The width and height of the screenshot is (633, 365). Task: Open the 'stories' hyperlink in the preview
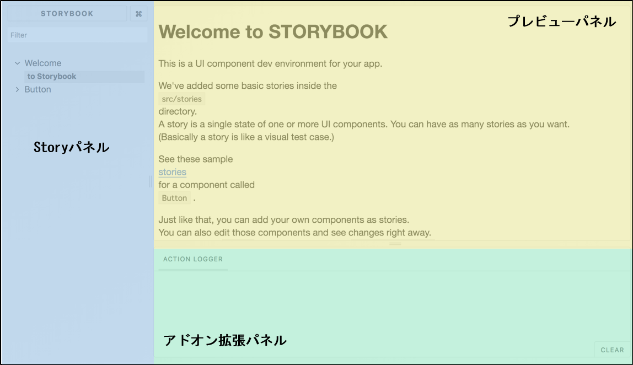172,172
